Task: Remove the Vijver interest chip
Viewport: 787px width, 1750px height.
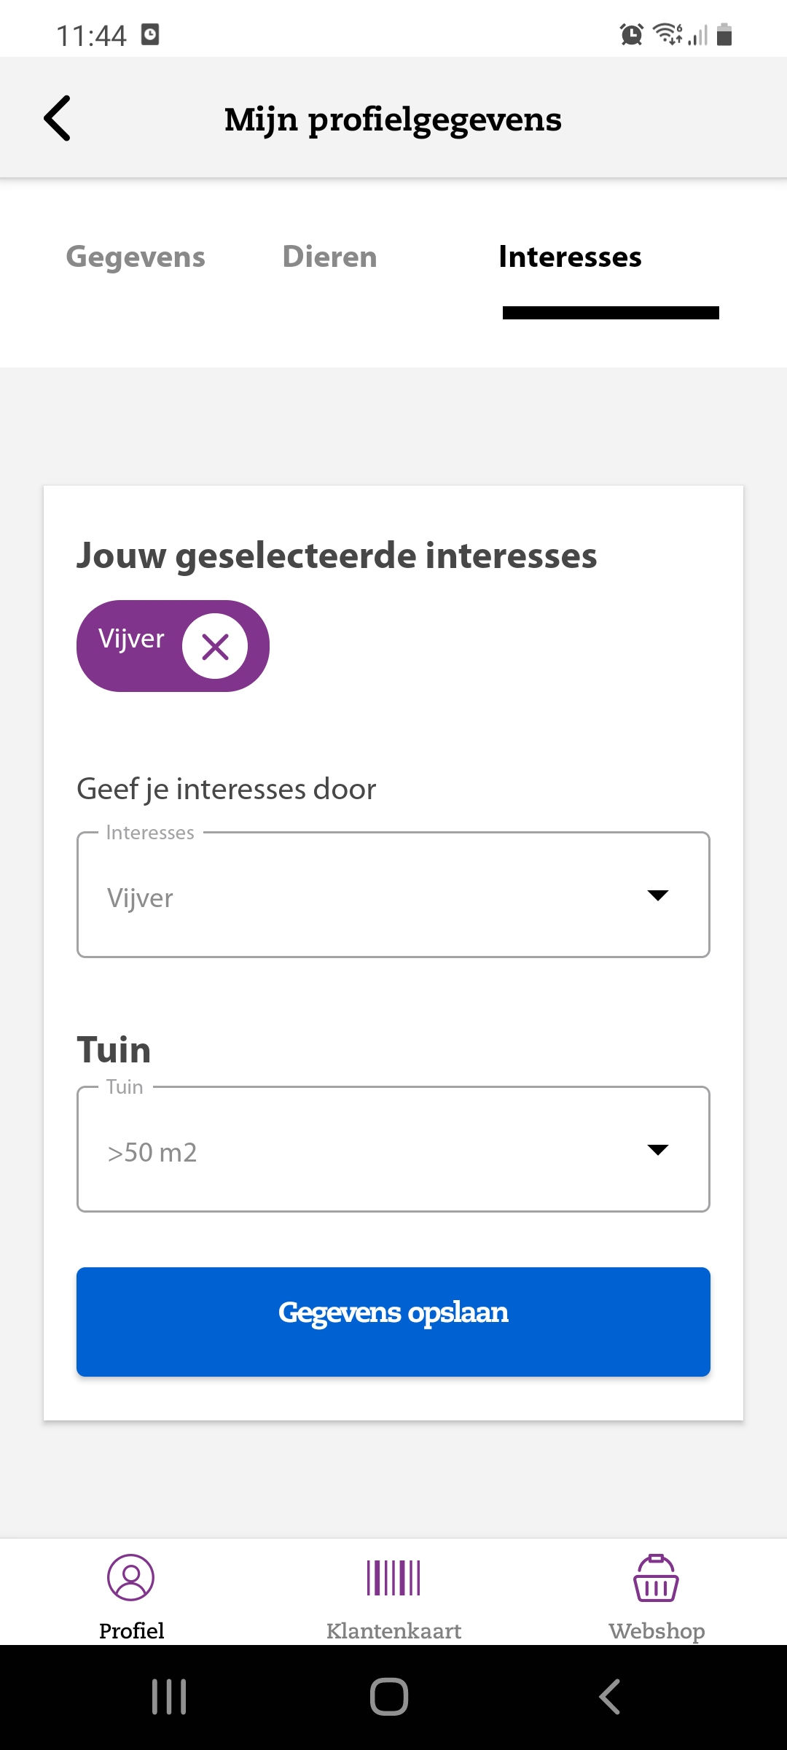Action: [215, 646]
